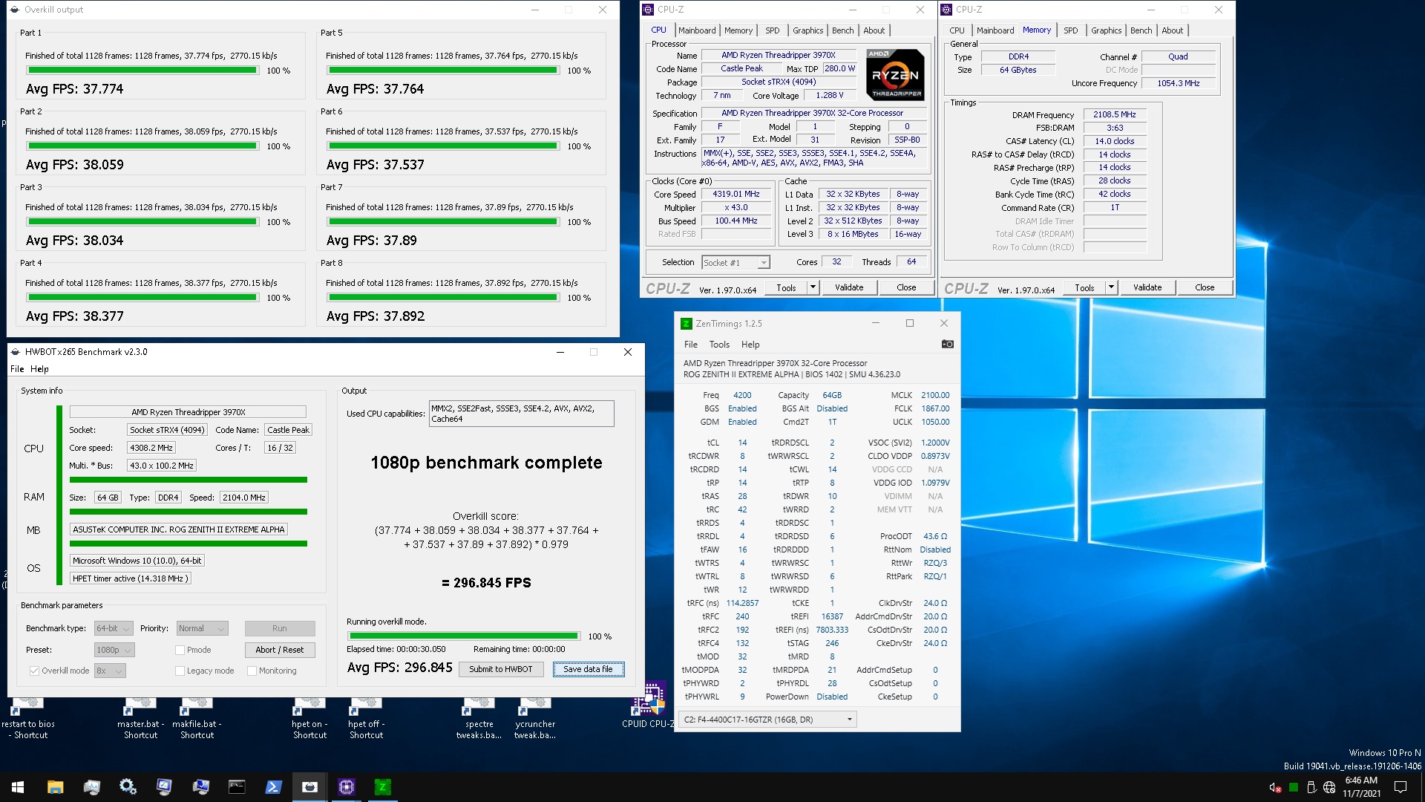Switch to Mainboard tab in left CPU-Z window

point(697,30)
